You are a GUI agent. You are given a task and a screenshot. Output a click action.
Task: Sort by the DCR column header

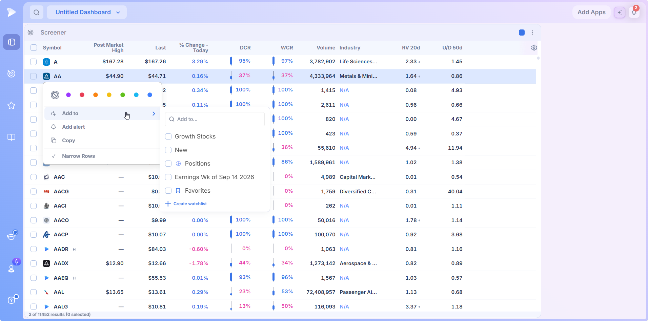245,48
